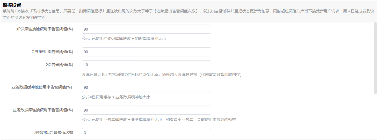Click the vertical scrollbar thumb
This screenshot has width=377, height=140.
click(375, 58)
